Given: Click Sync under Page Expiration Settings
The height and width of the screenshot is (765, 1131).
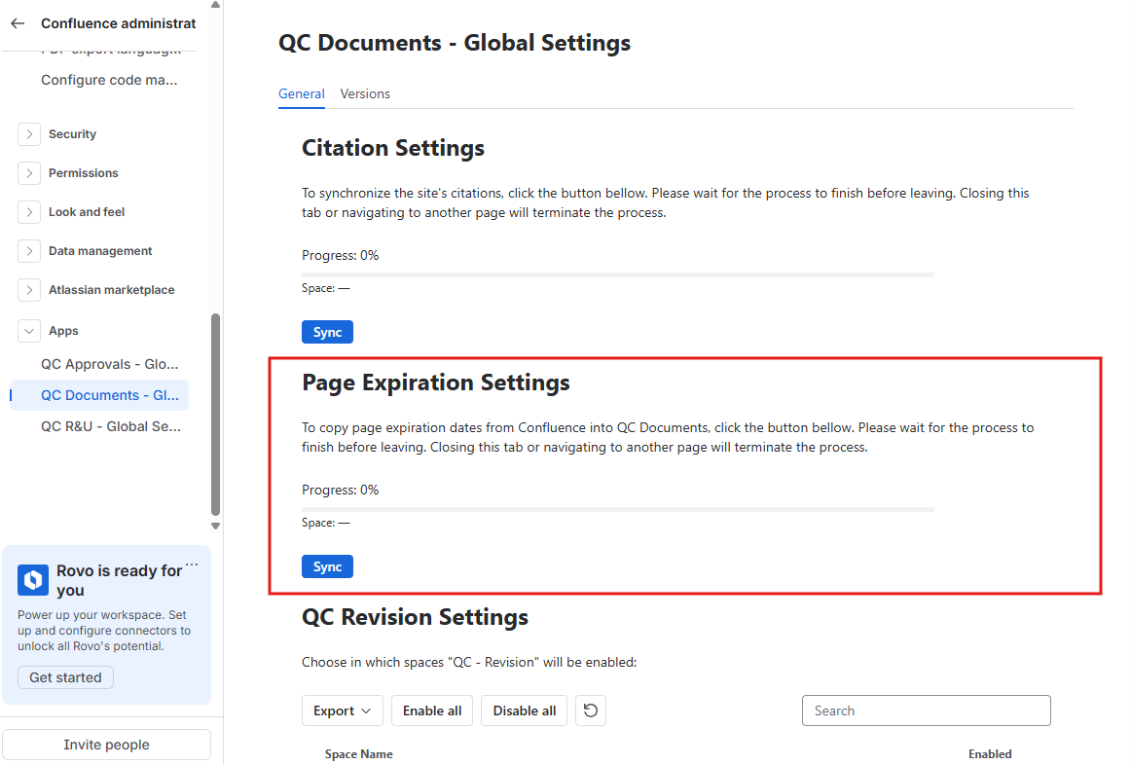Looking at the screenshot, I should 327,566.
